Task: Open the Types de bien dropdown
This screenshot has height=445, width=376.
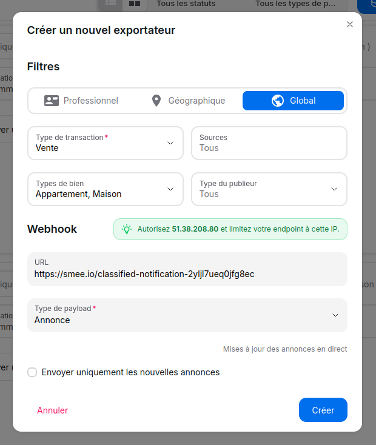Action: [x=106, y=189]
